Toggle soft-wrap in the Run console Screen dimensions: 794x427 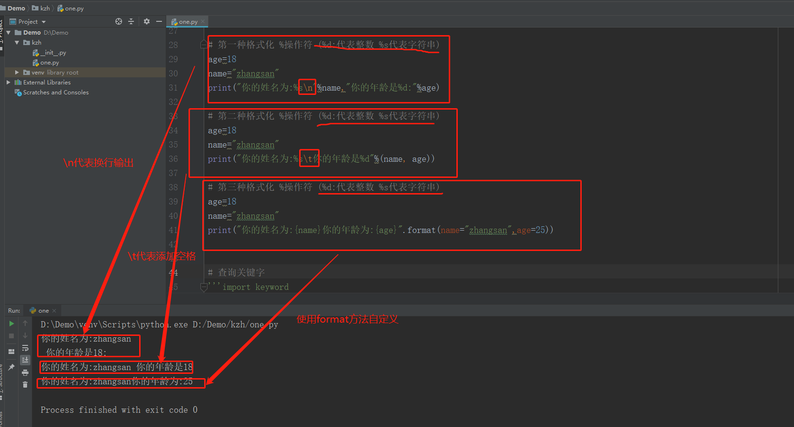pos(25,348)
